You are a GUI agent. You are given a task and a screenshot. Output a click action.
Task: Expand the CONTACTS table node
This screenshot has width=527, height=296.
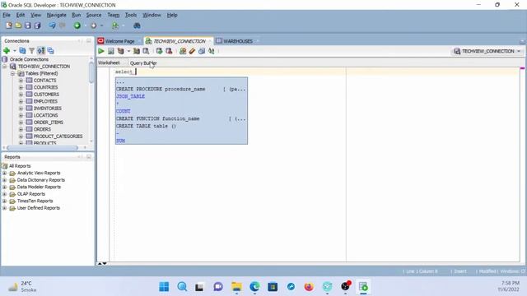click(21, 81)
